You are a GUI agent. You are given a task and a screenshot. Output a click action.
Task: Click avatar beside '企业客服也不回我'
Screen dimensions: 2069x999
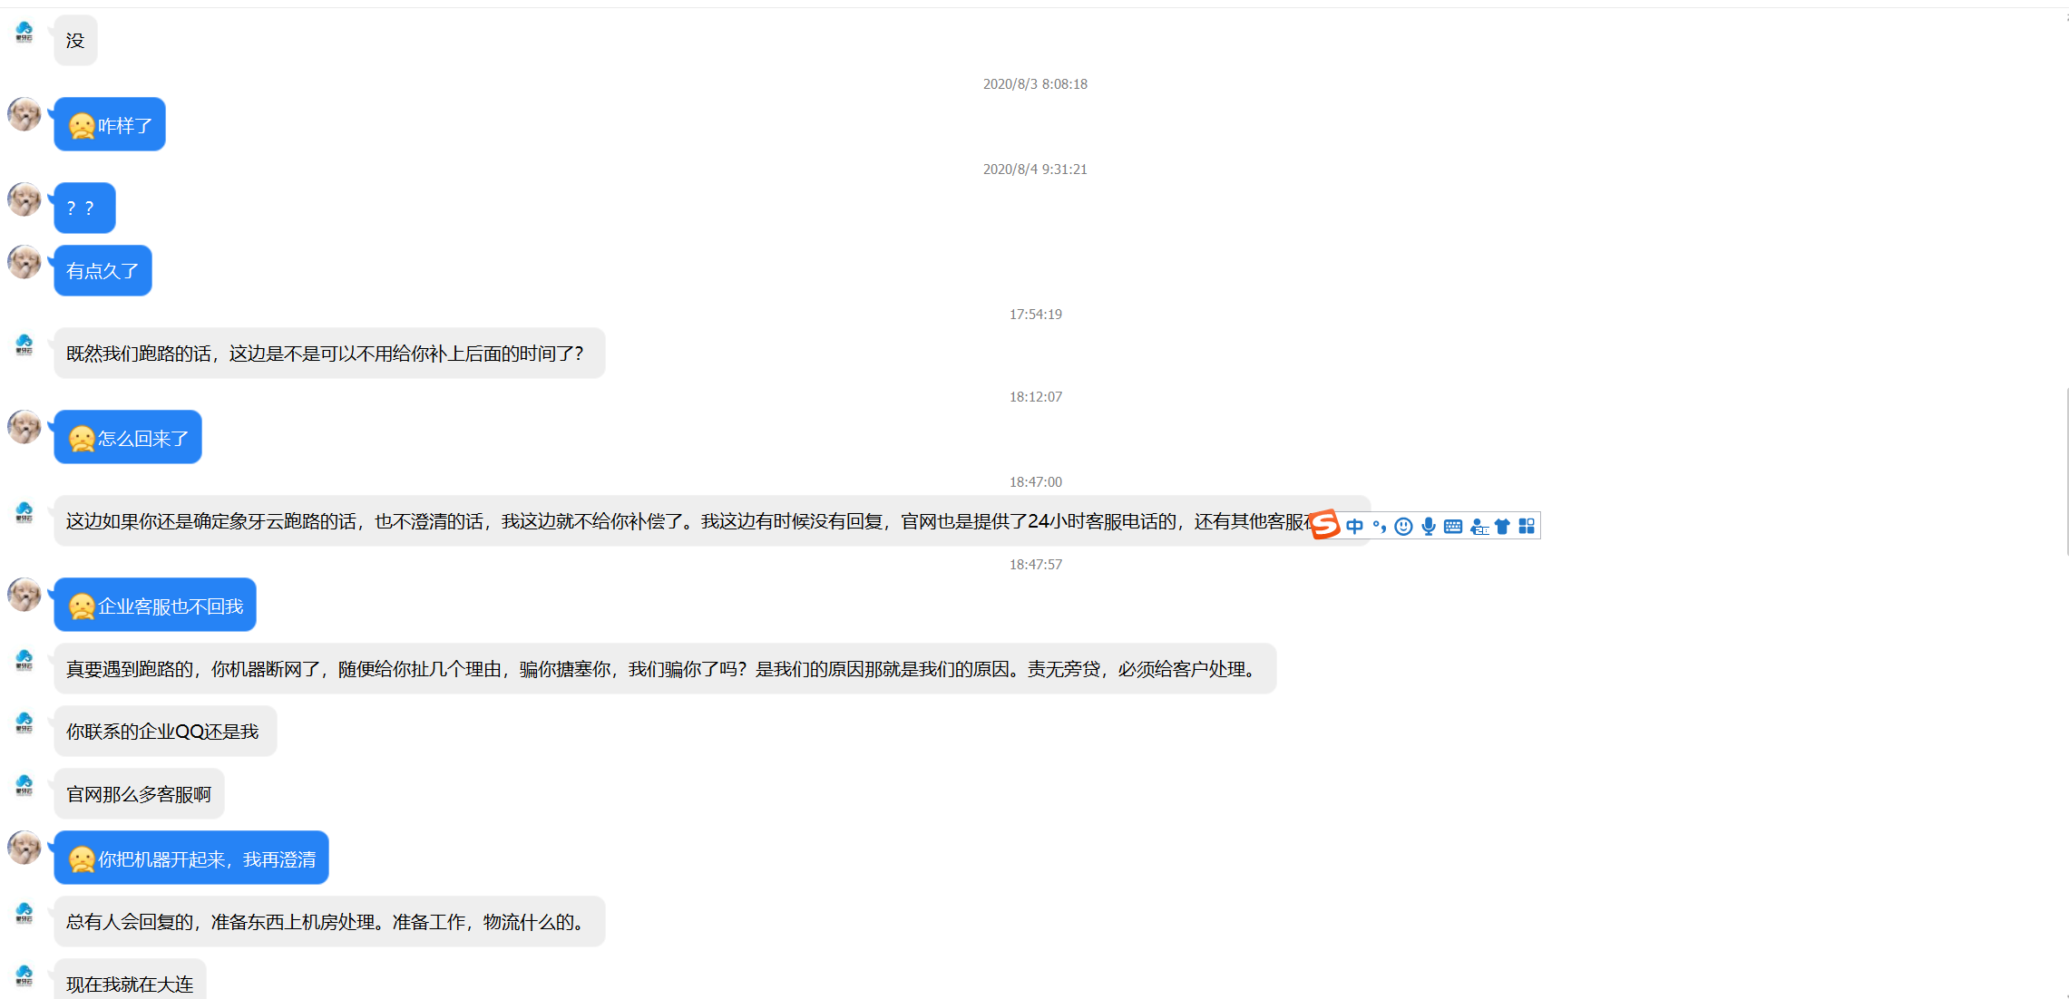24,596
